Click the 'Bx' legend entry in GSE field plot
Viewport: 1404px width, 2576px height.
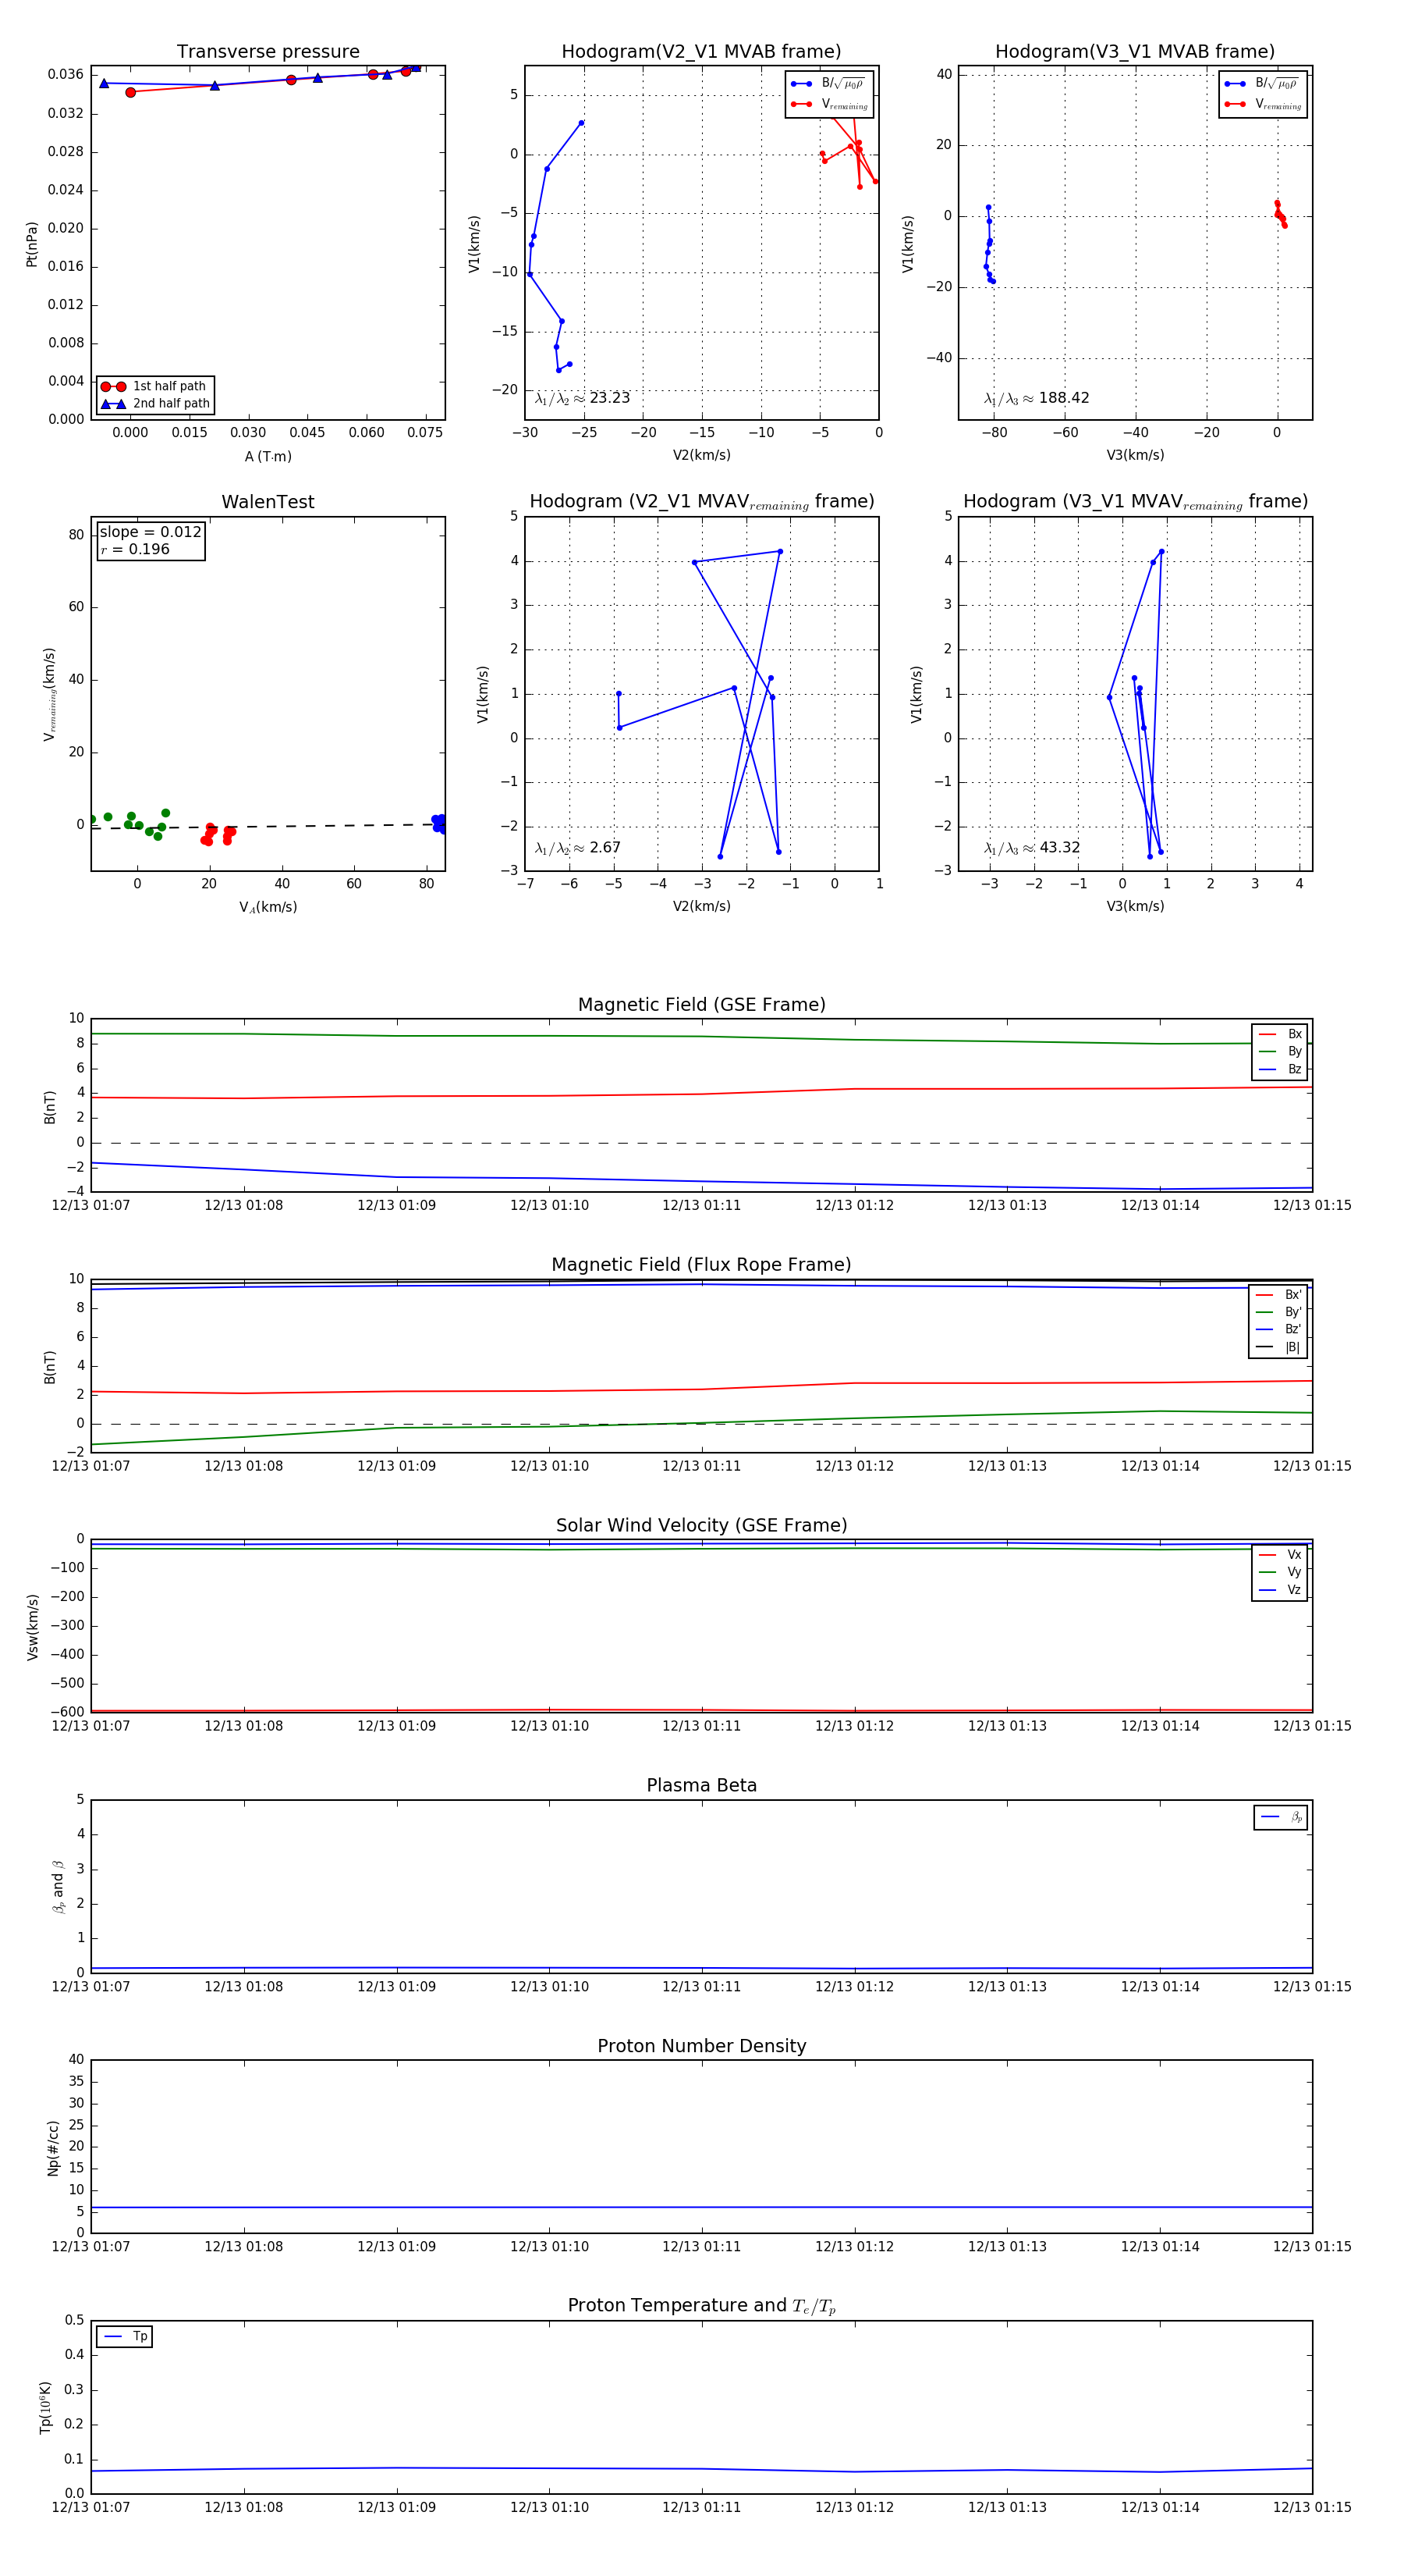coord(1280,1034)
